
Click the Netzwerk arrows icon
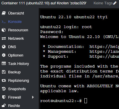pyautogui.click(x=4, y=39)
